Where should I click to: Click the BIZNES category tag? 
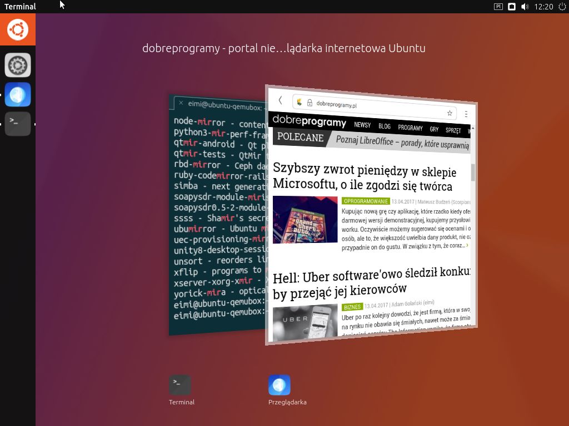pos(352,307)
